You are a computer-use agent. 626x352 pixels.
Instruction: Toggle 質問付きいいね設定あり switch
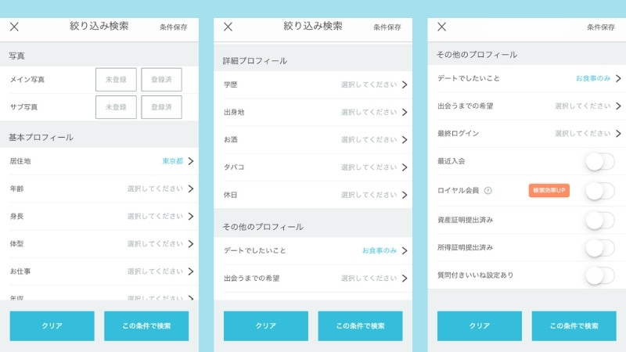599,275
